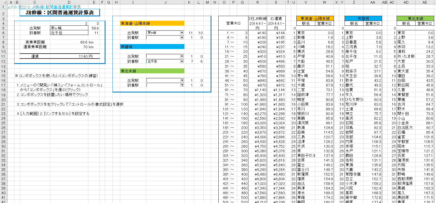Click the blue p.203 表22-2 text in row 1
The height and width of the screenshot is (203, 436).
[x=44, y=7]
